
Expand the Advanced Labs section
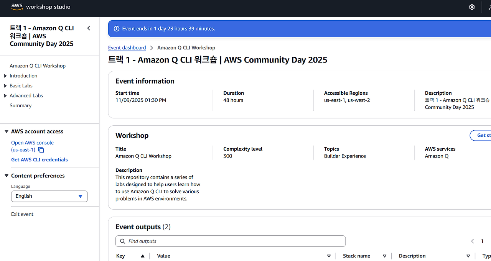(5, 96)
